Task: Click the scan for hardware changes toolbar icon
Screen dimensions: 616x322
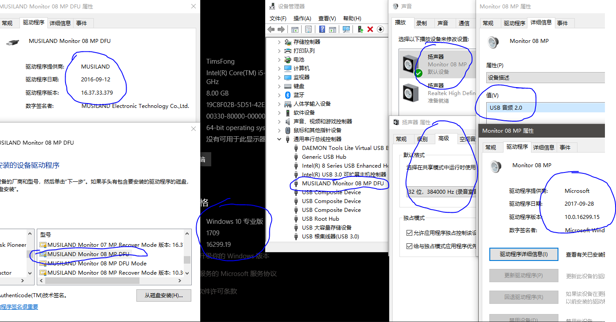Action: [x=346, y=29]
